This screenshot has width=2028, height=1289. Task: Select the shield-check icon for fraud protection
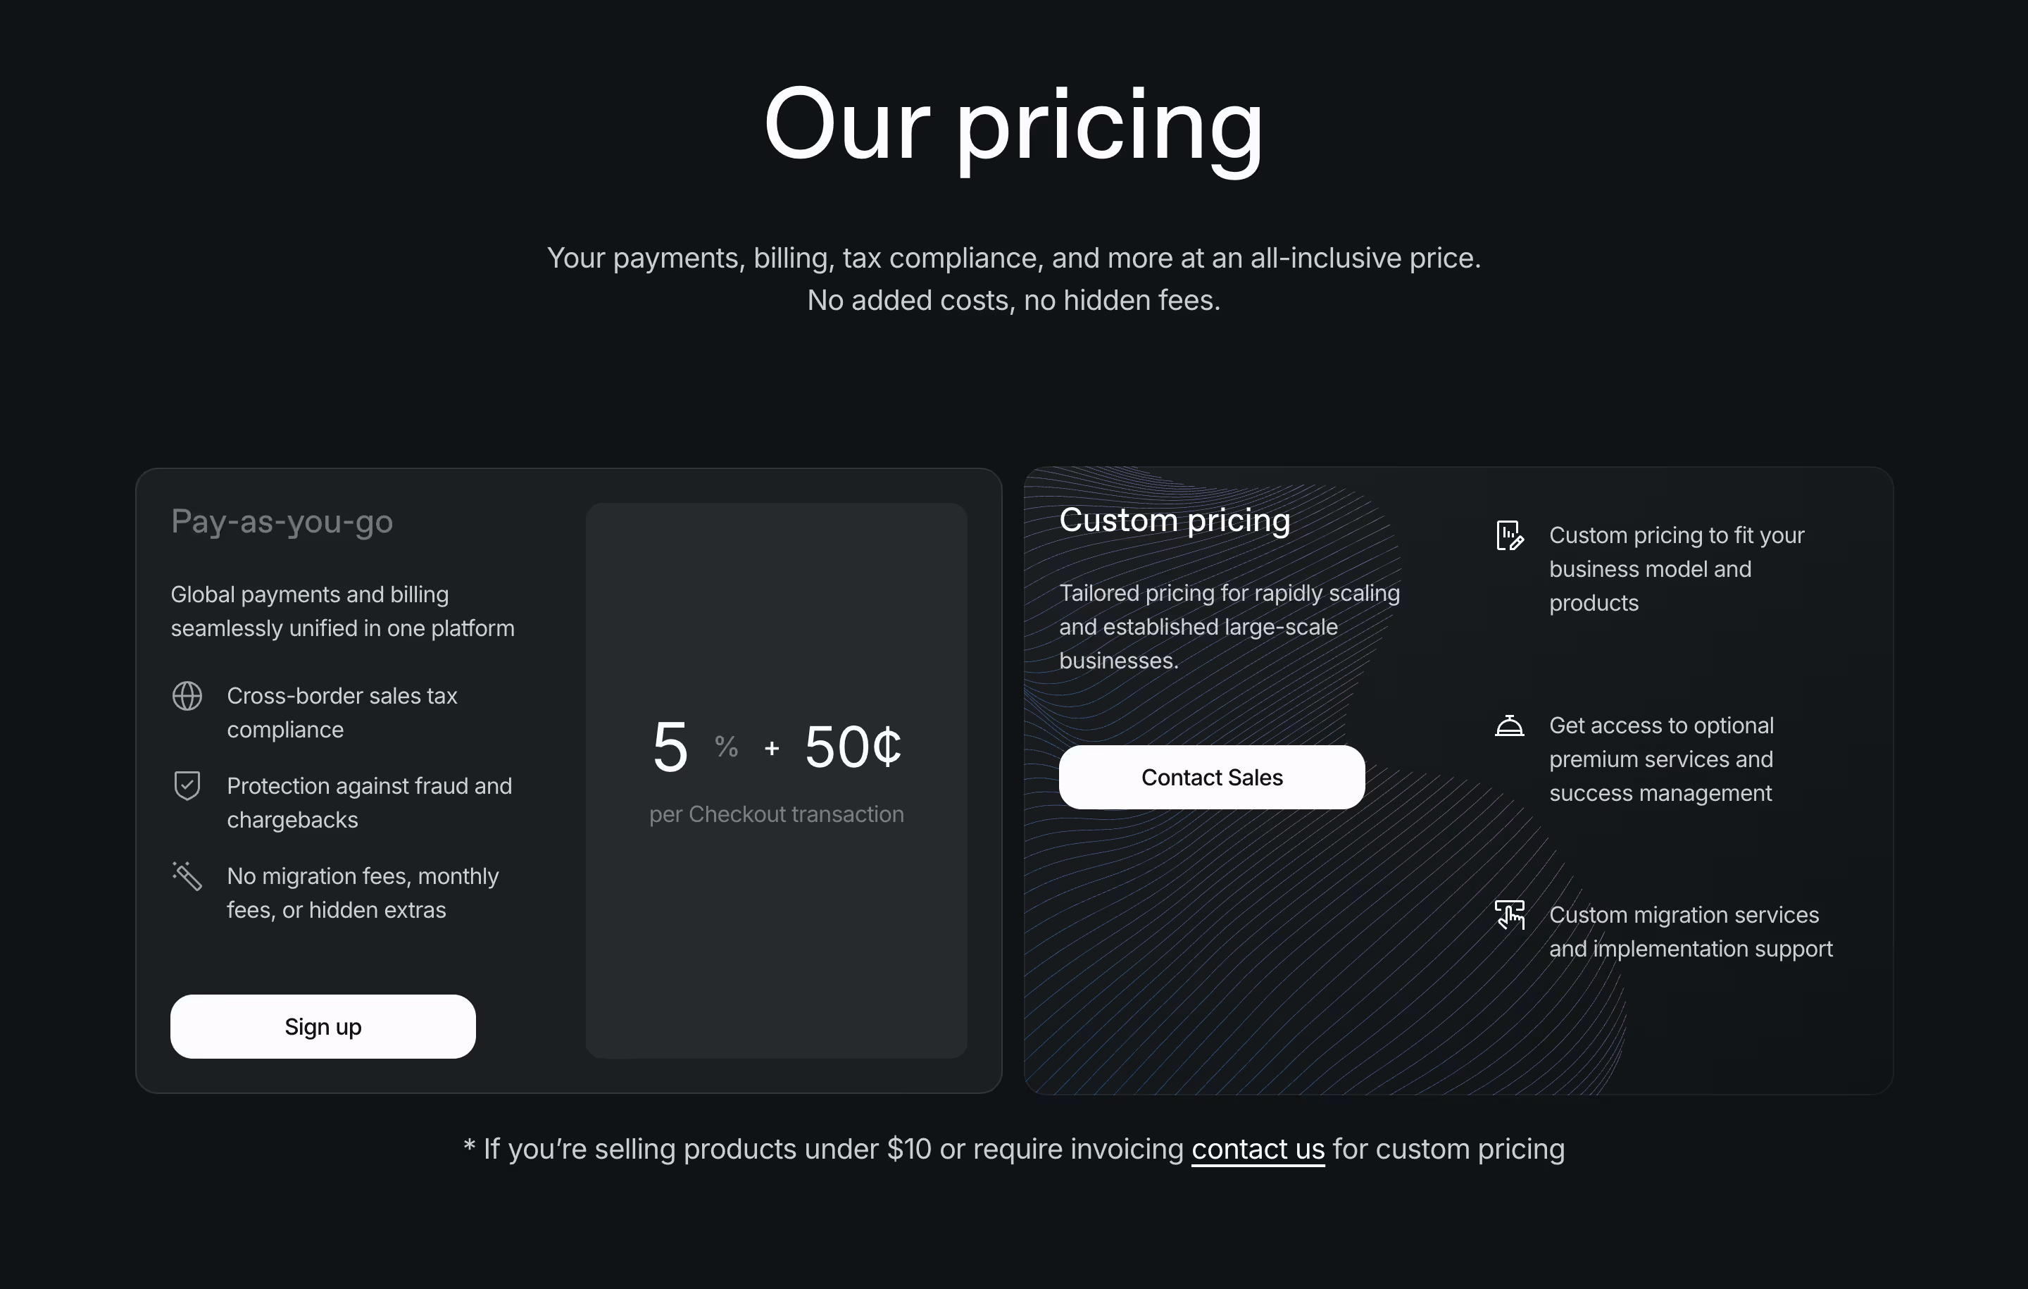point(187,785)
